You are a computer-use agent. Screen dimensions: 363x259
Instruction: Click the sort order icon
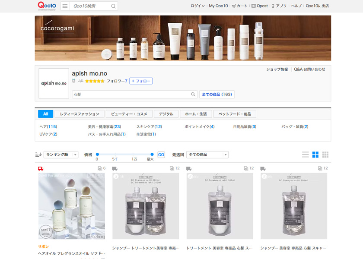(x=38, y=155)
